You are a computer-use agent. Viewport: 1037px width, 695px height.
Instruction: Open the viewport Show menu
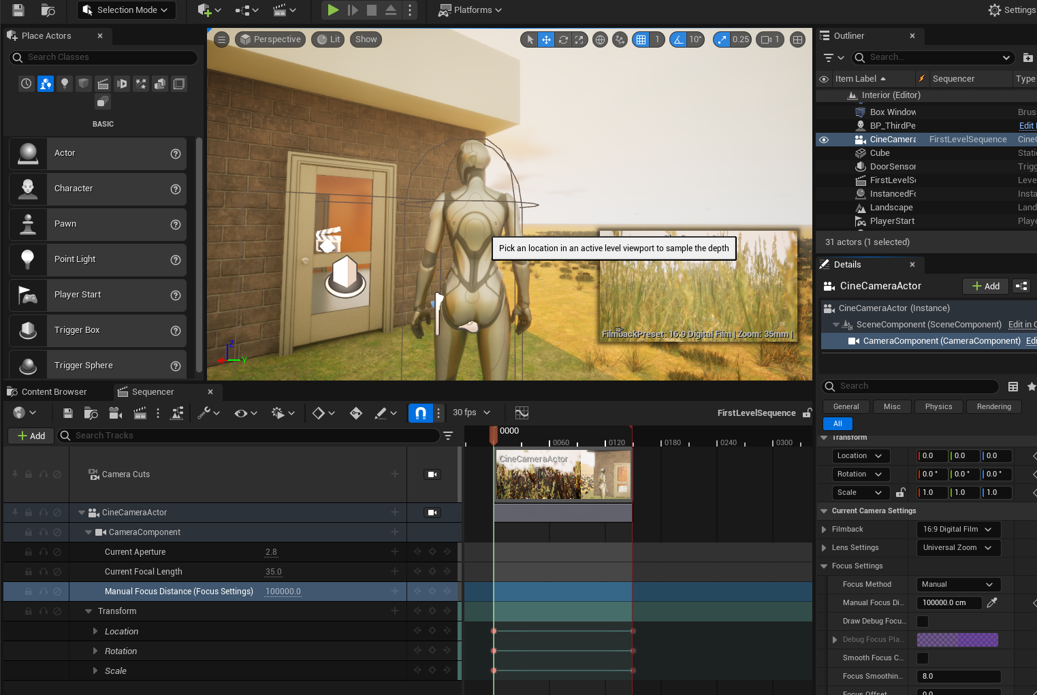click(366, 39)
